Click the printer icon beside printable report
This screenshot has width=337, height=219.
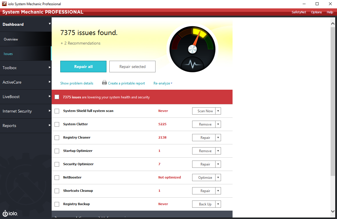(104, 82)
